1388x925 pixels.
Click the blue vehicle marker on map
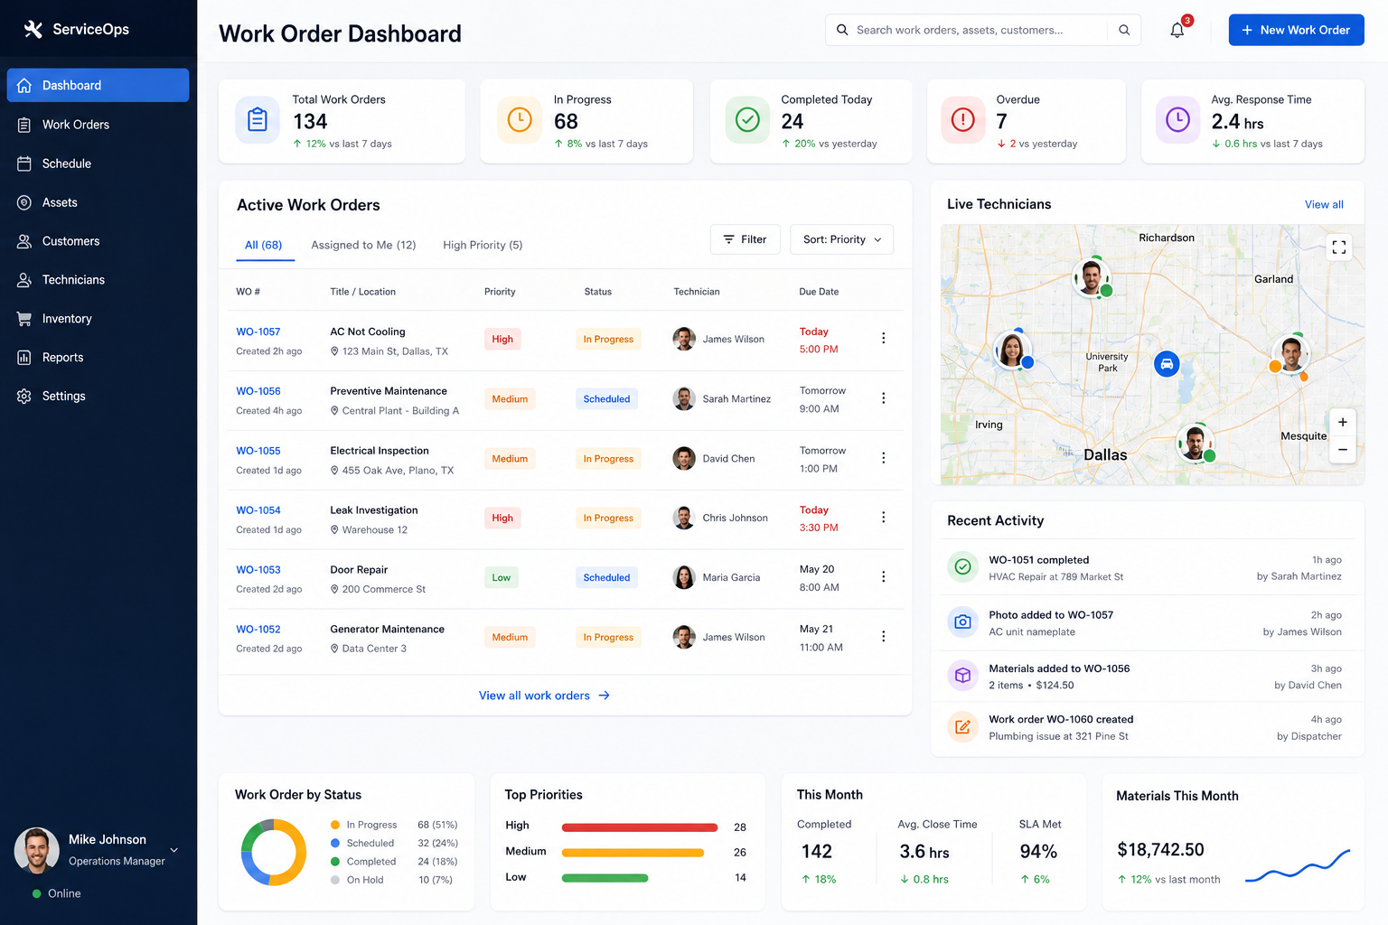pos(1167,364)
